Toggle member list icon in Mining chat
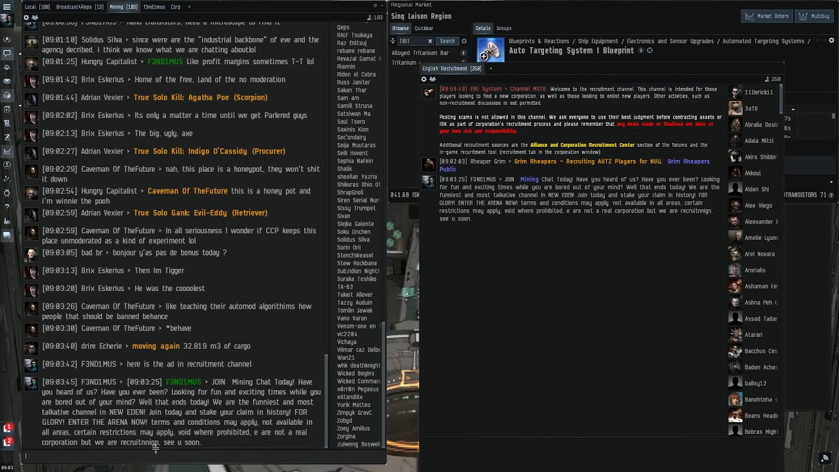 (x=35, y=17)
